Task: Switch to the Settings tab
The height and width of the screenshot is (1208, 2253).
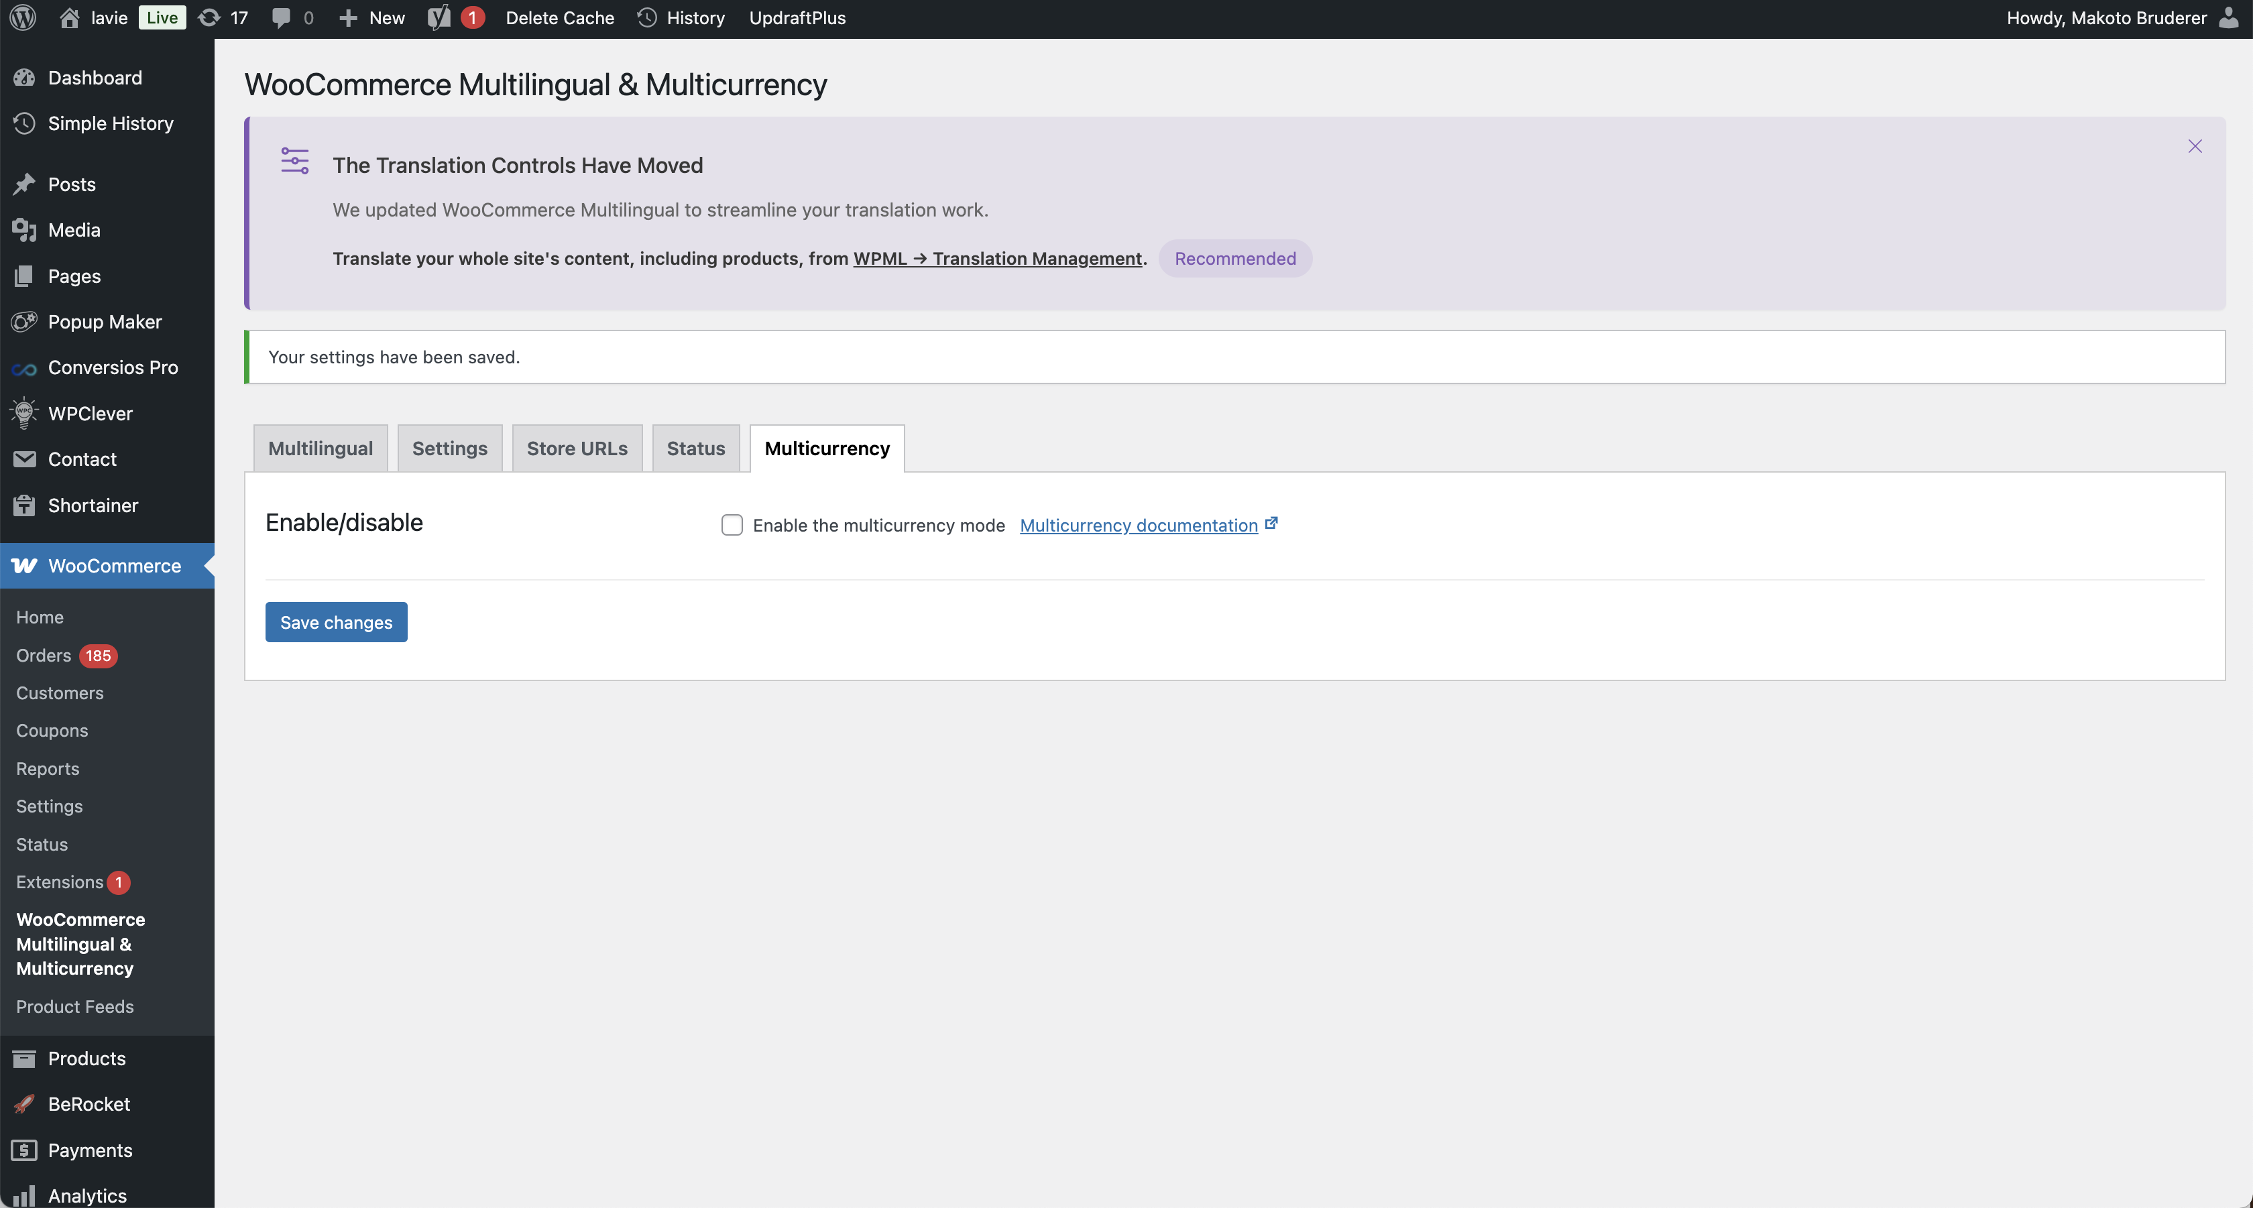Action: [451, 448]
